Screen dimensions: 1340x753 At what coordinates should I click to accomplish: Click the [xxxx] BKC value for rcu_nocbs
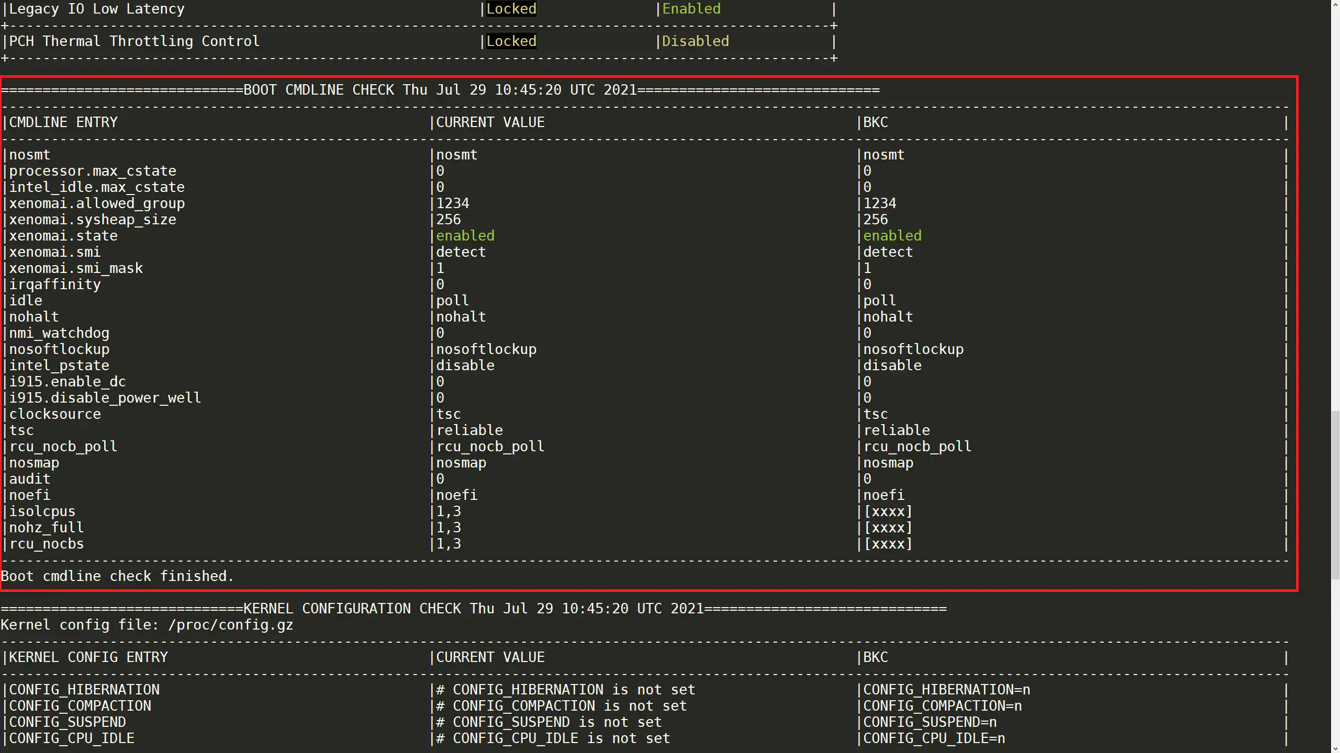[888, 544]
